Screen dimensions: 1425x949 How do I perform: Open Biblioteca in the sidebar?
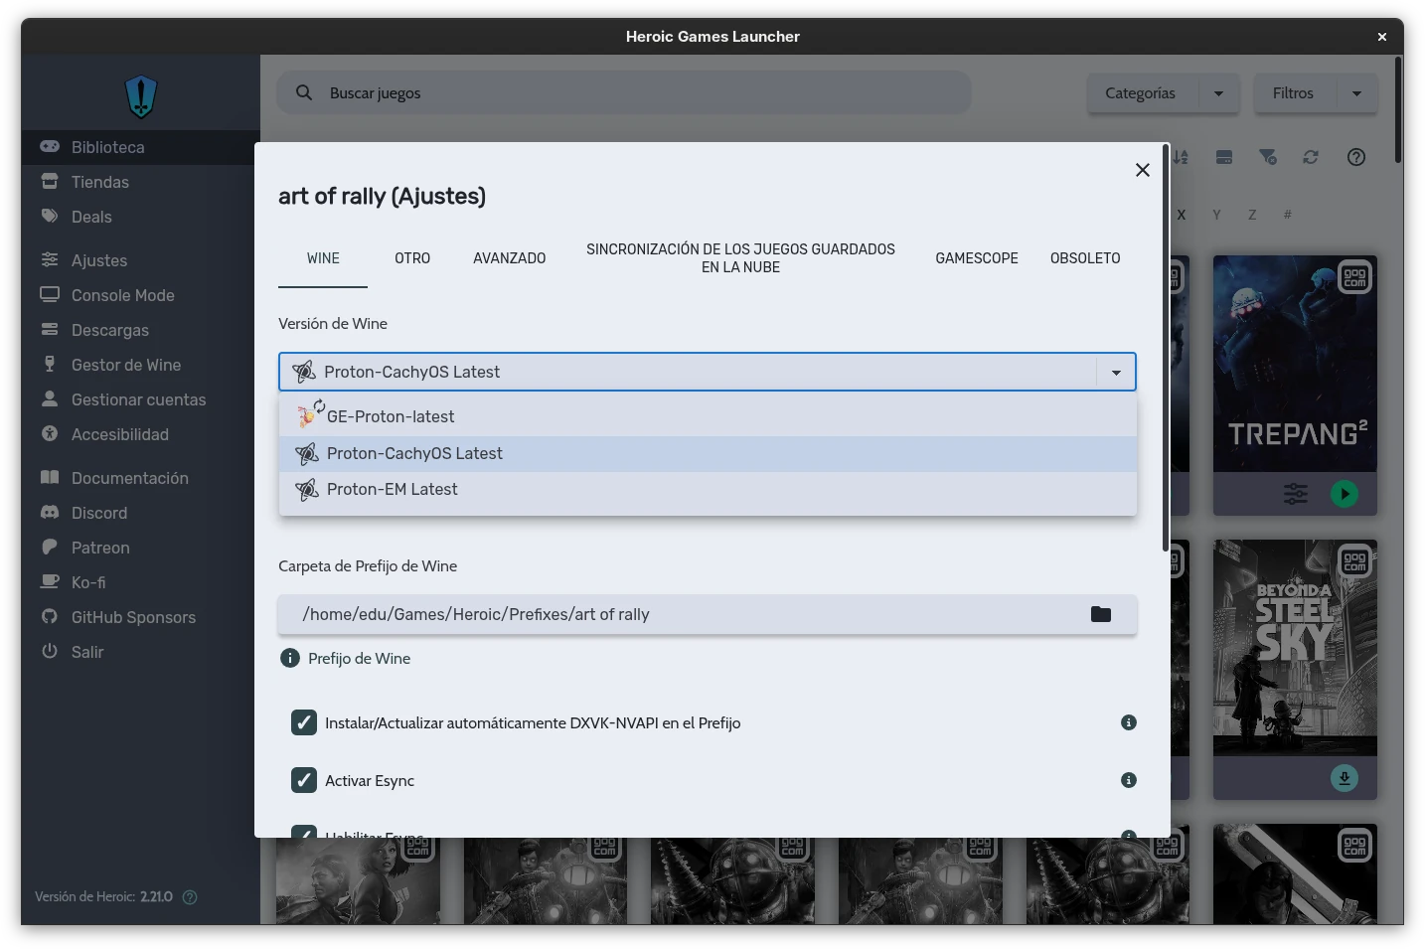(x=140, y=147)
